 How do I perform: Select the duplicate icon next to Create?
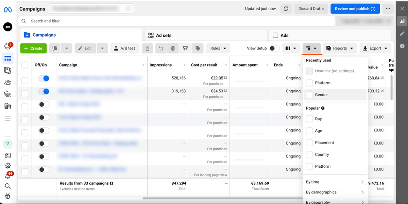[54, 48]
